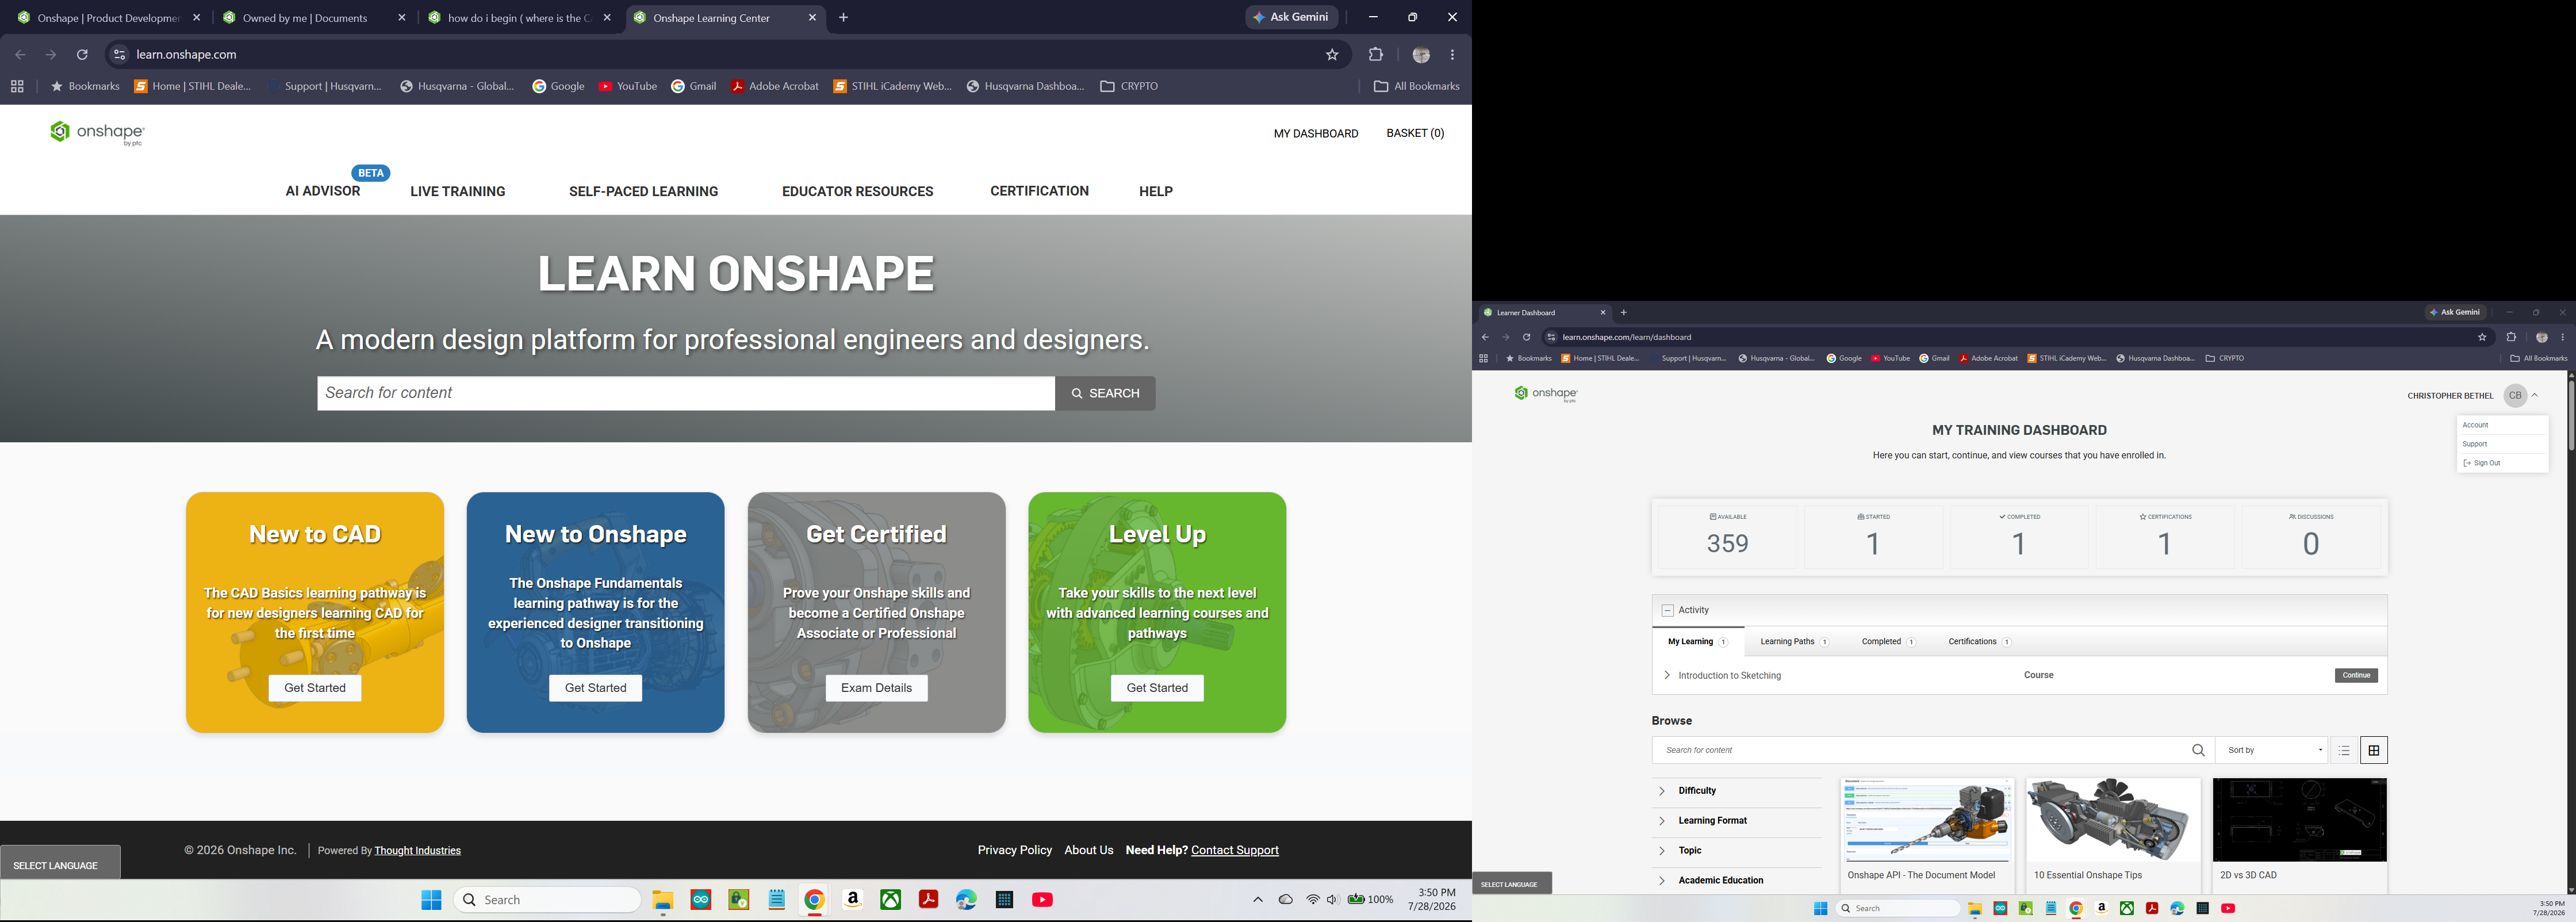Bookmark the learn.onshape.com home page with the star
Image resolution: width=2576 pixels, height=922 pixels.
point(1332,55)
